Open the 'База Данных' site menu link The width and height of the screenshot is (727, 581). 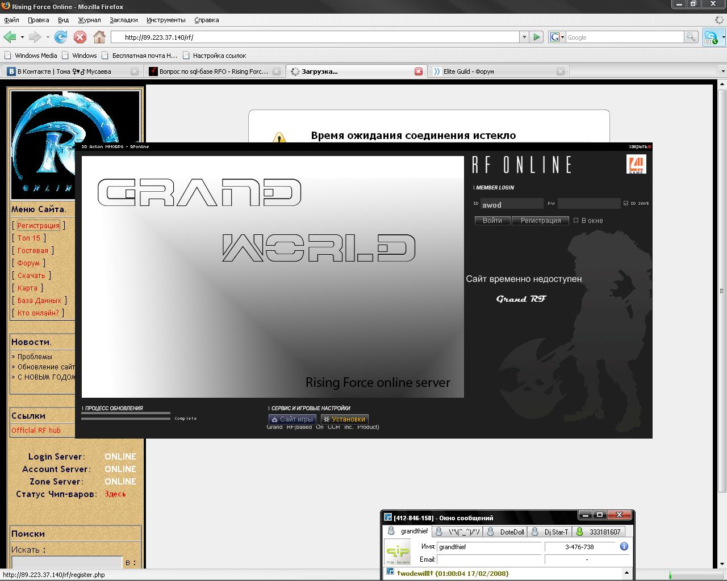[x=39, y=300]
